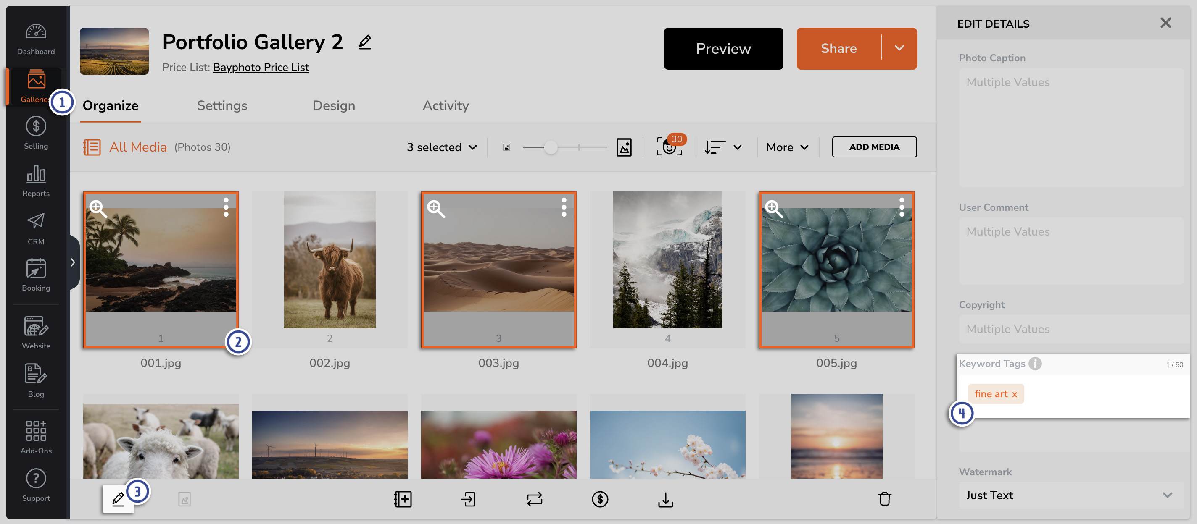Switch to the Settings tab
1197x524 pixels.
pos(221,105)
